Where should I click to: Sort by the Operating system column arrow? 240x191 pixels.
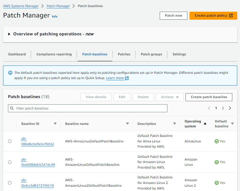[x=205, y=124]
